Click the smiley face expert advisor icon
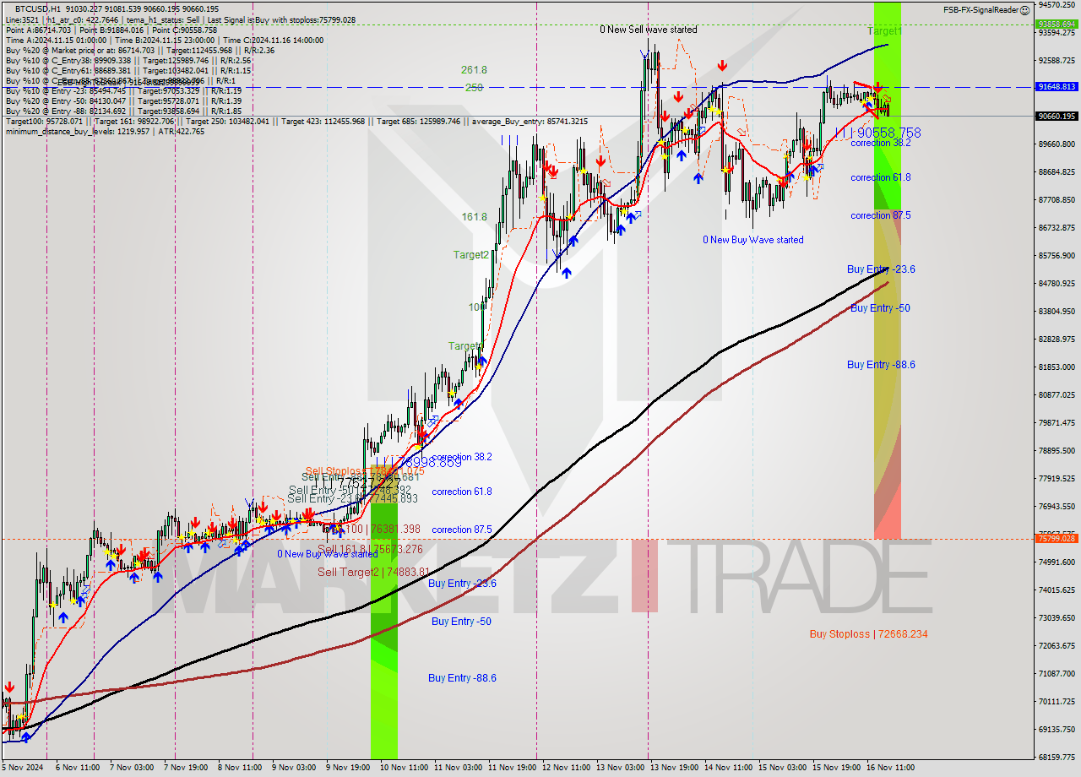1081x777 pixels. (x=1024, y=9)
